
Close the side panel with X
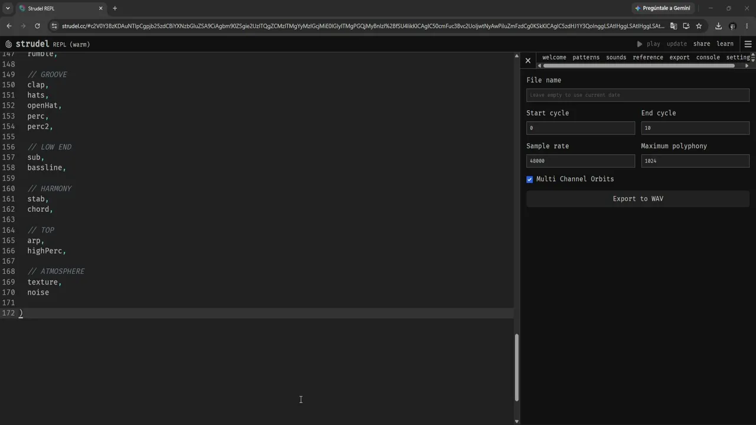528,60
